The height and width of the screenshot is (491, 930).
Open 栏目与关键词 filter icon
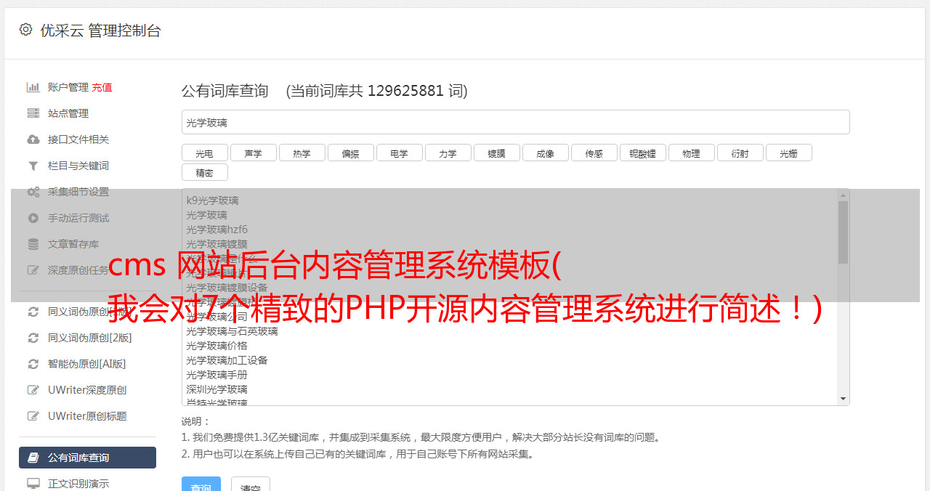click(33, 166)
